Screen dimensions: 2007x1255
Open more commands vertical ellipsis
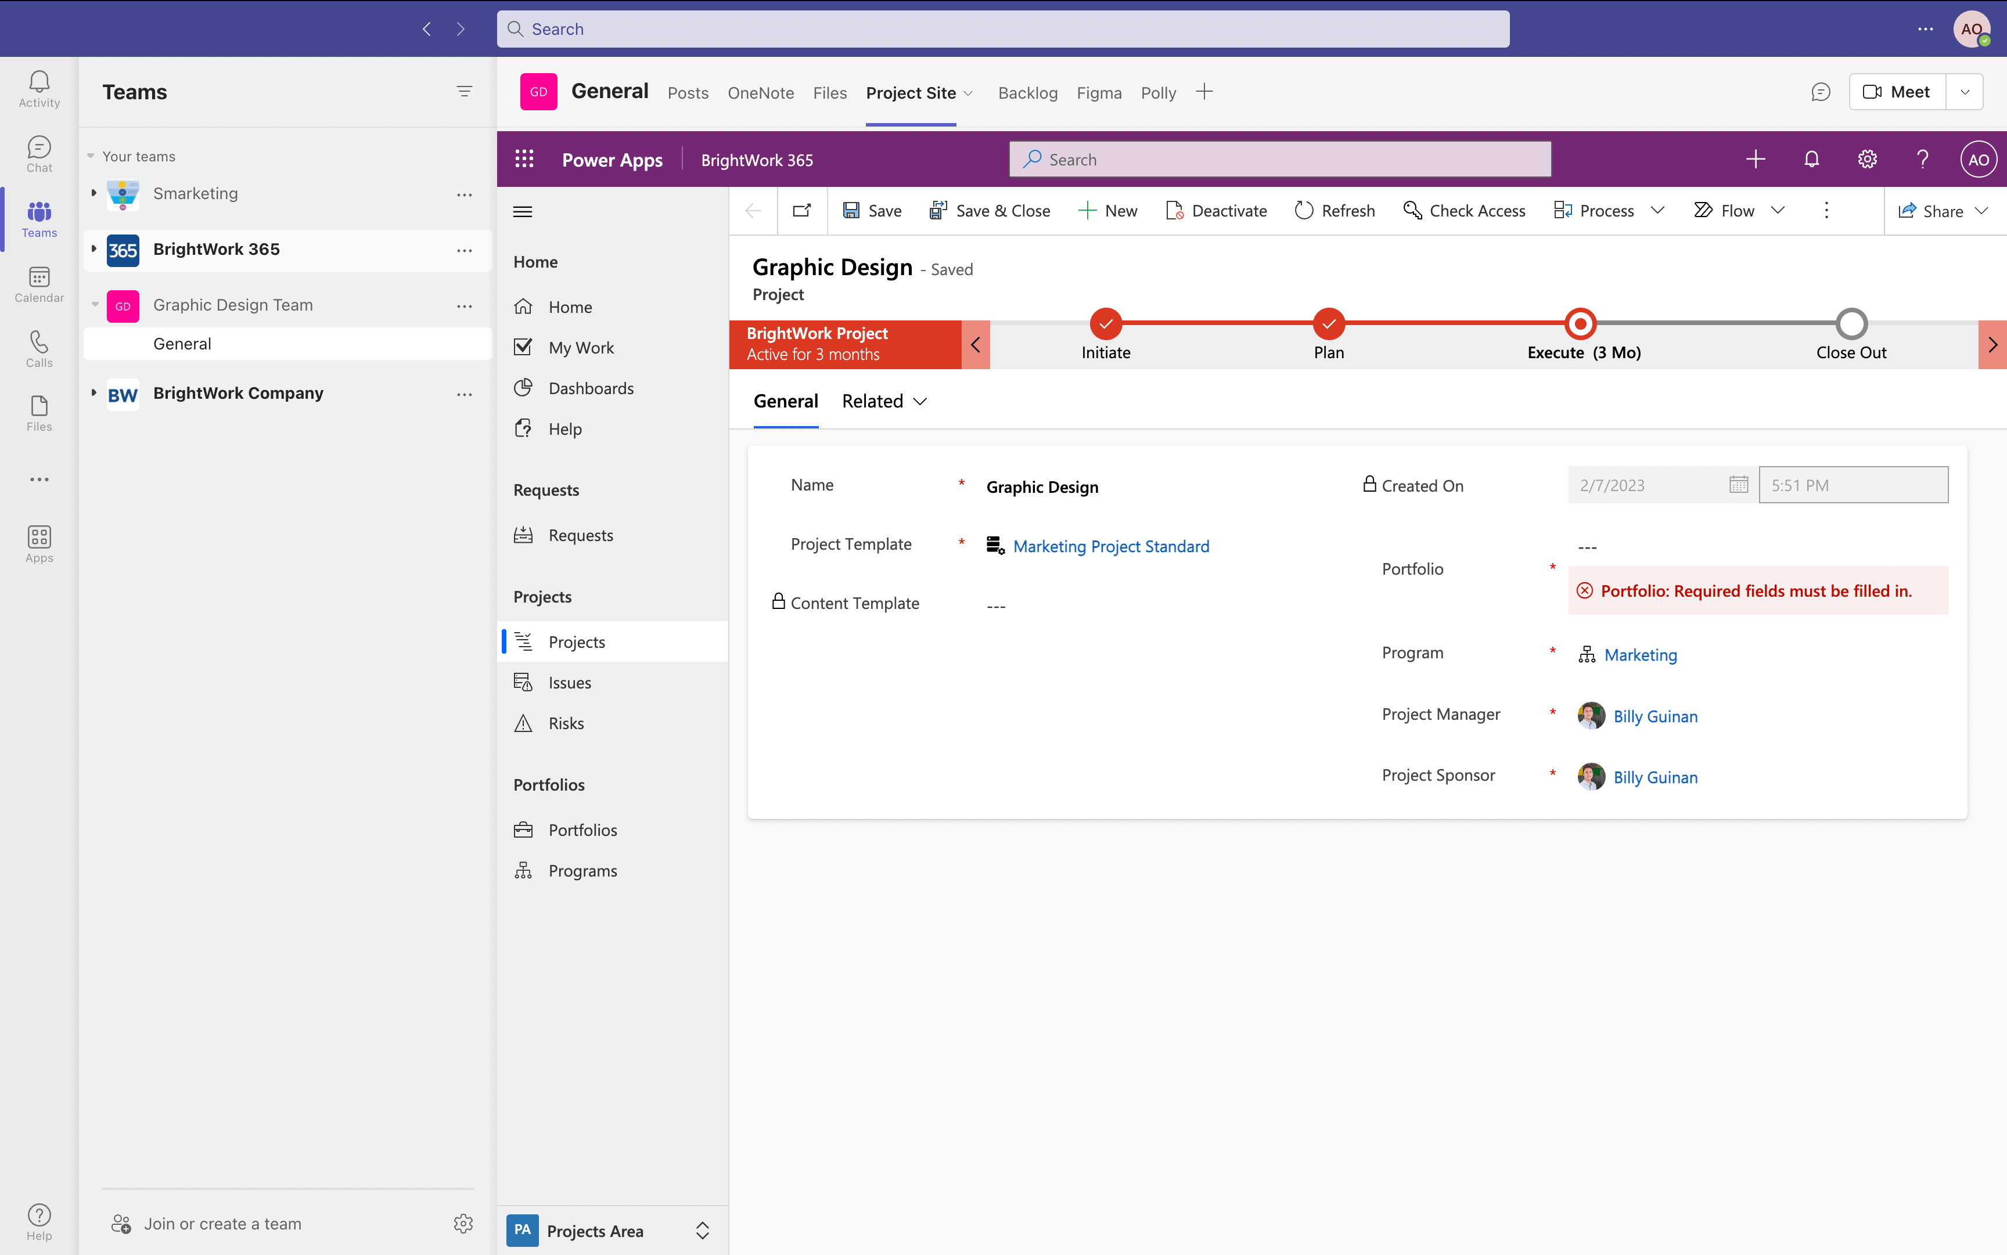(x=1826, y=211)
